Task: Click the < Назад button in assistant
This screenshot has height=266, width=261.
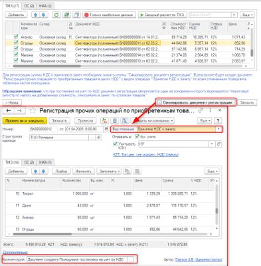Action: click(12, 102)
